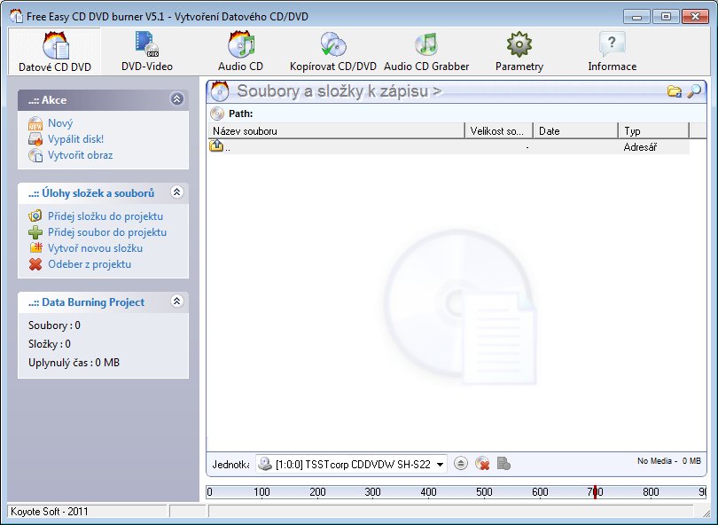
Task: Switch to DVD-Video mode
Action: pyautogui.click(x=146, y=51)
